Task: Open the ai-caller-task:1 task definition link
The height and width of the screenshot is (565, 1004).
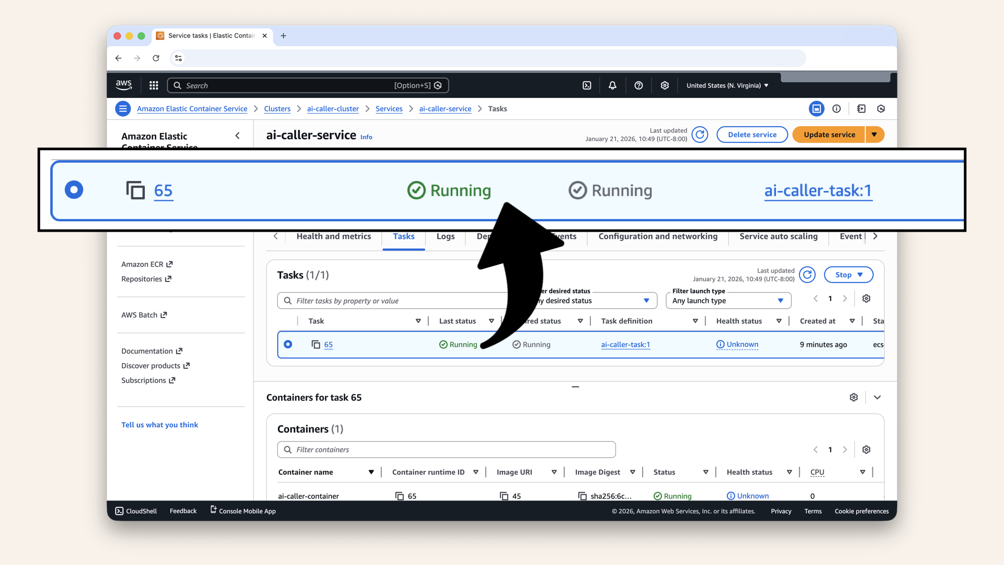Action: 625,344
